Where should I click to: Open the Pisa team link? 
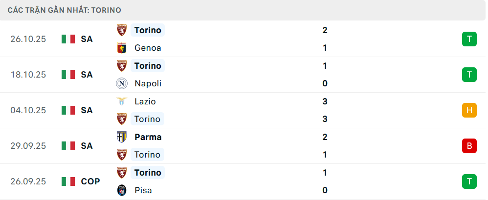coord(143,190)
